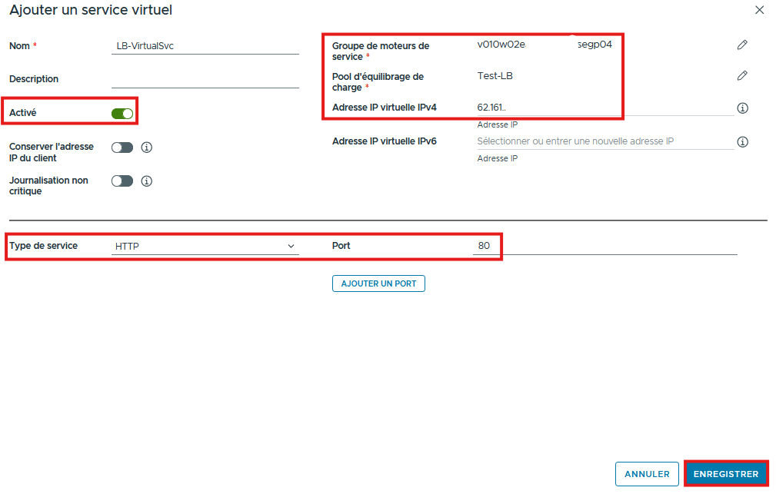
Task: Show info for Adresse IP virtuelle IPv6
Action: tap(742, 142)
